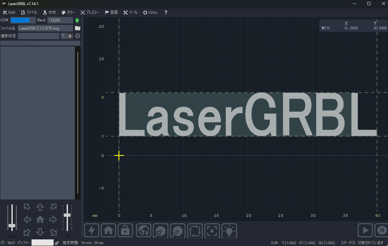Click the green connect plug icon

[77, 20]
